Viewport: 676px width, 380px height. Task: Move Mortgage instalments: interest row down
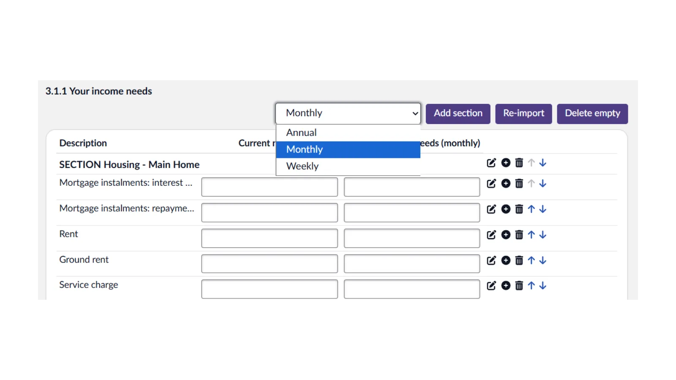point(543,184)
